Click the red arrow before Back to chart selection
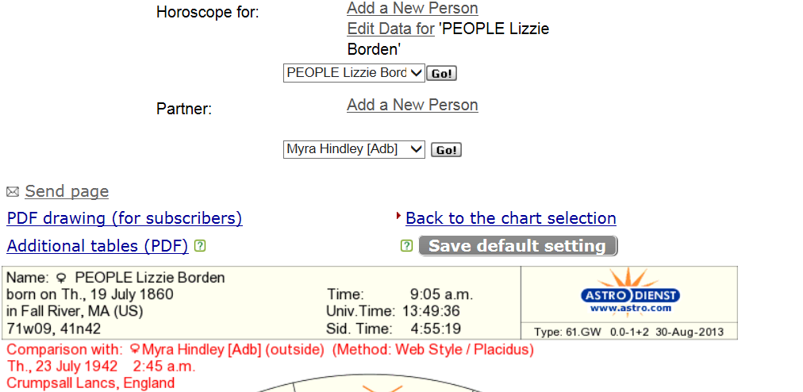Screen dimensions: 803x392 pos(399,217)
